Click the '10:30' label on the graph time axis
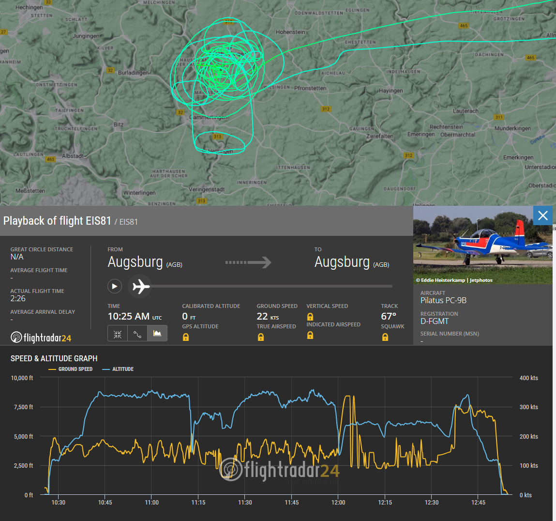 click(58, 503)
